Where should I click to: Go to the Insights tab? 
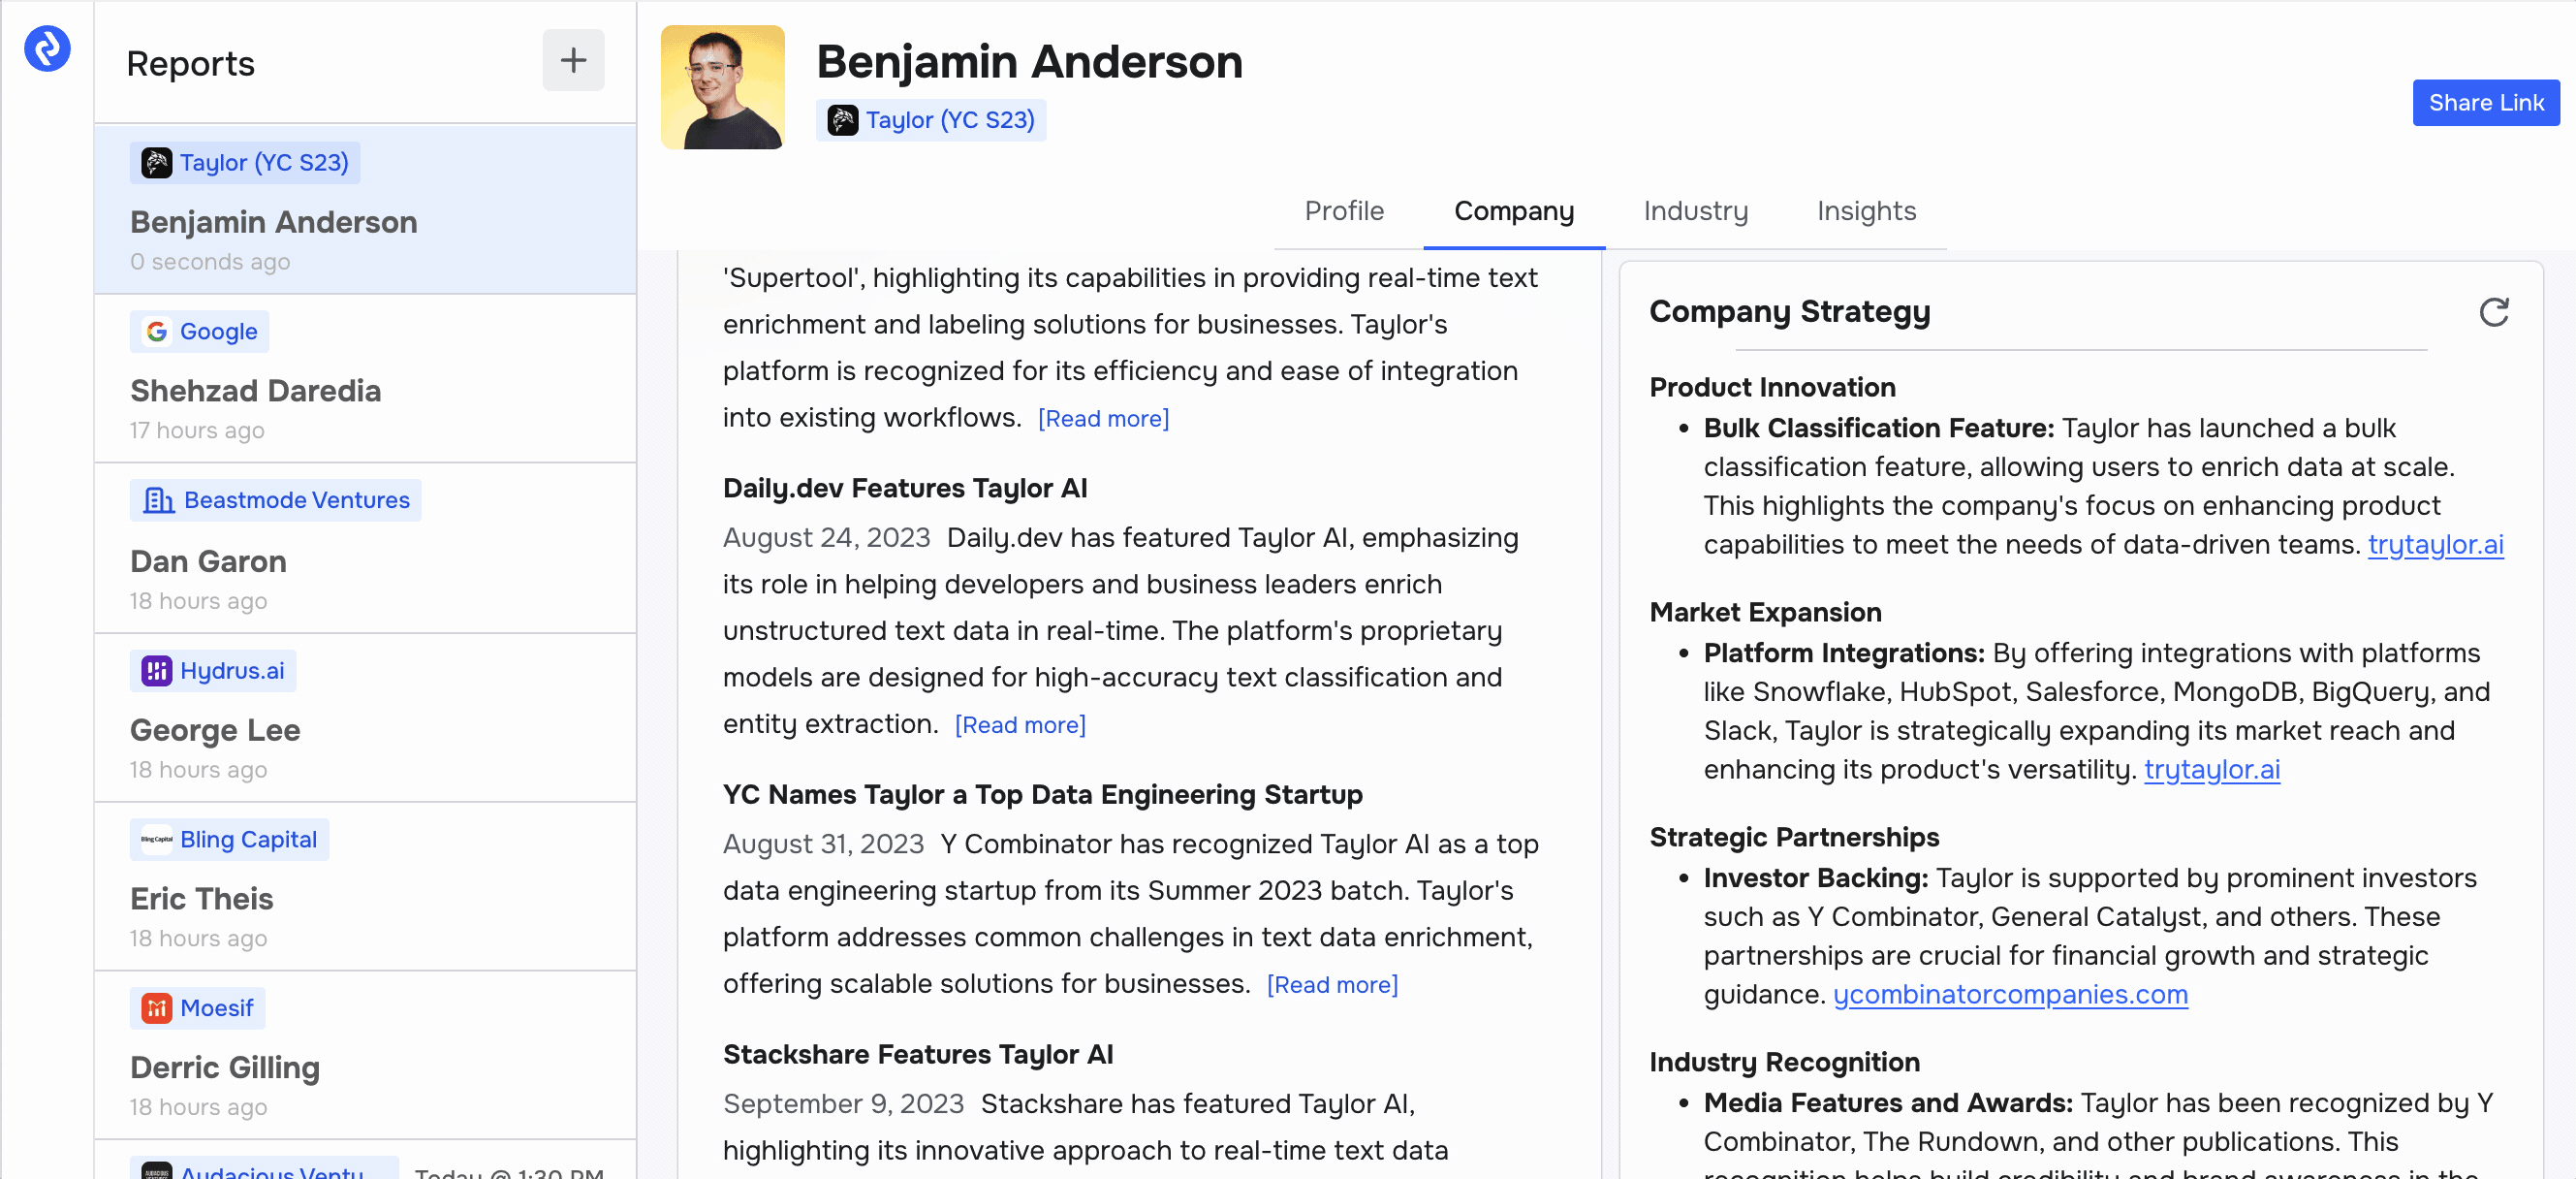(1866, 211)
